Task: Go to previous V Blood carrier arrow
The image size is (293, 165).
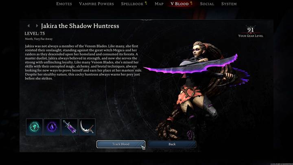Action: coord(28,26)
